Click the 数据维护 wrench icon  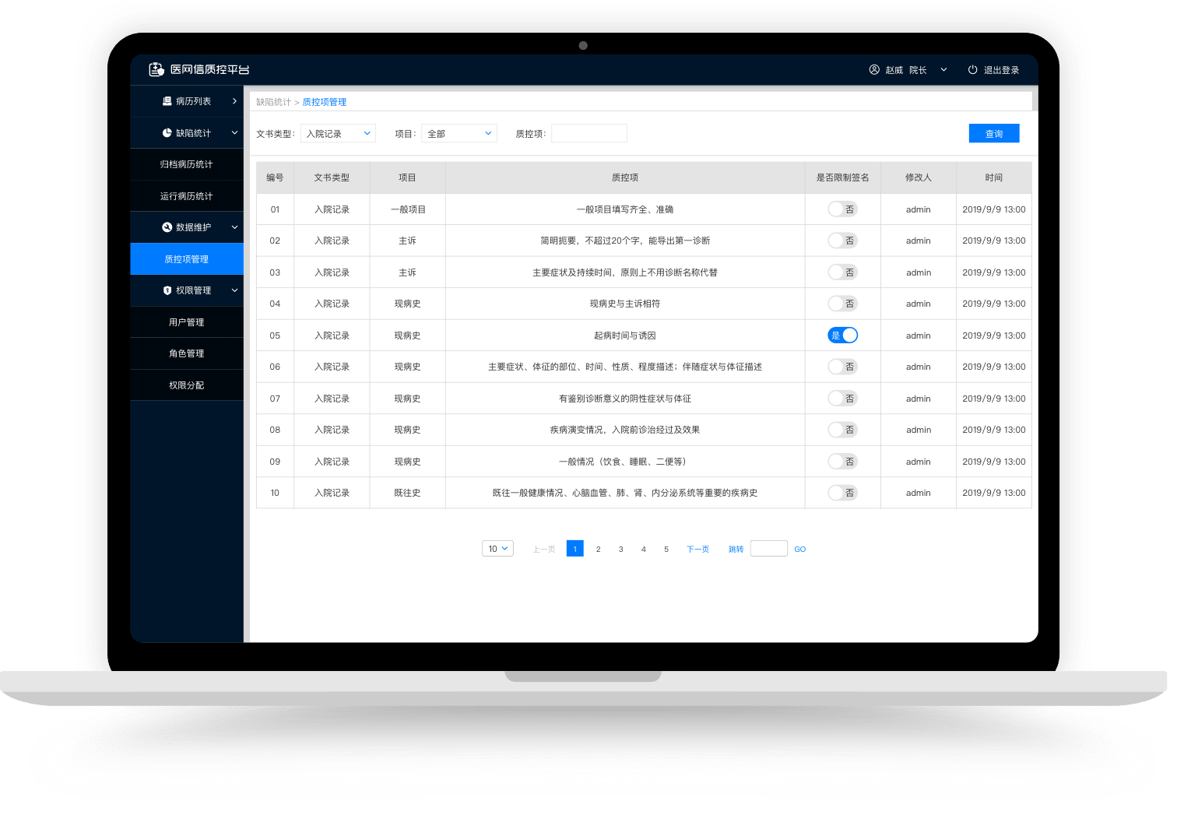pyautogui.click(x=167, y=227)
